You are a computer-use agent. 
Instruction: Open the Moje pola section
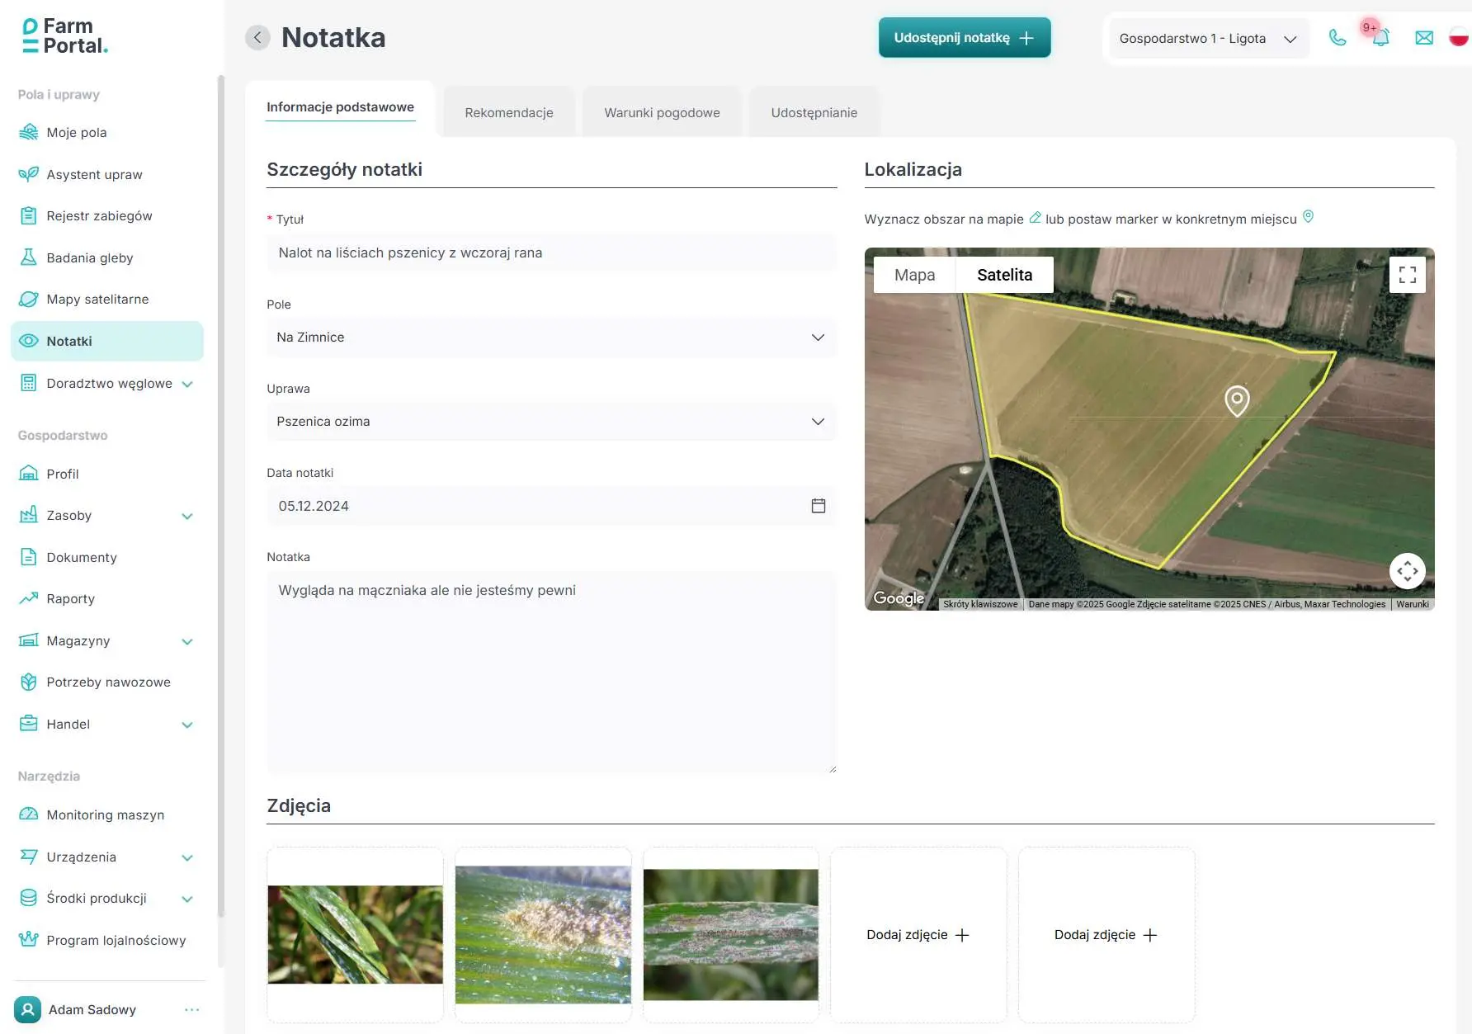click(78, 132)
